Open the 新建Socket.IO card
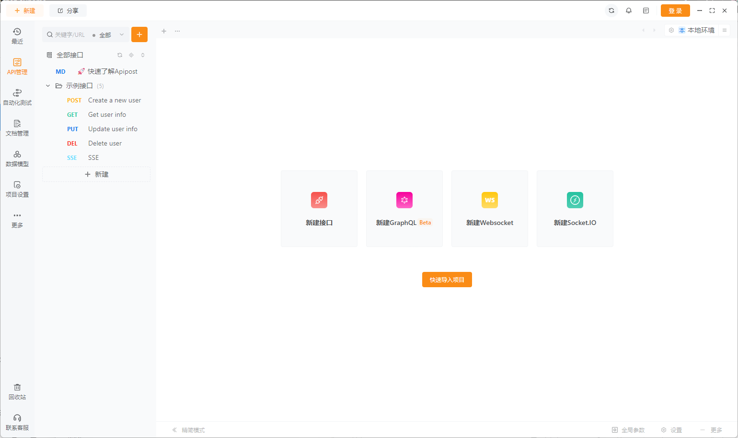738x438 pixels. point(575,209)
